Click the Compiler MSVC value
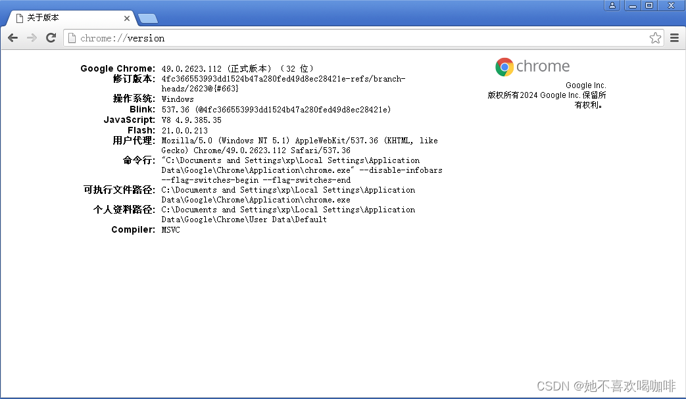The image size is (686, 399). coord(170,230)
